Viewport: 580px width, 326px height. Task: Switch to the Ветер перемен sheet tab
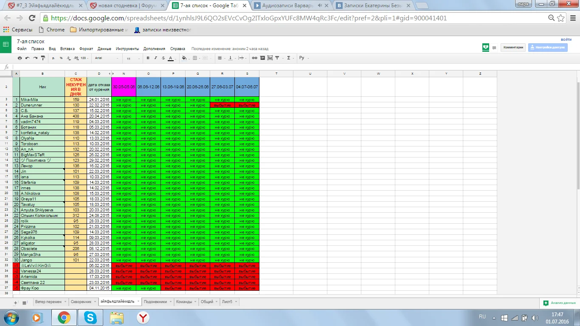48,302
